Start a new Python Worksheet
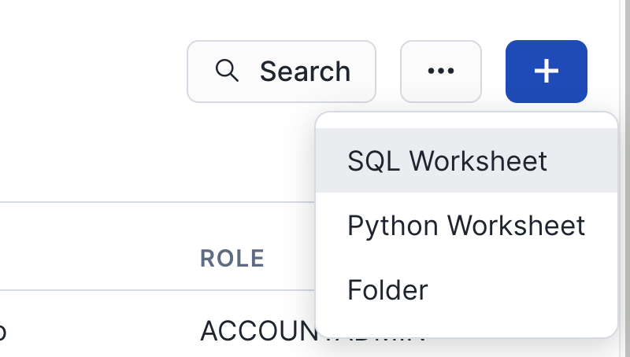 coord(466,226)
